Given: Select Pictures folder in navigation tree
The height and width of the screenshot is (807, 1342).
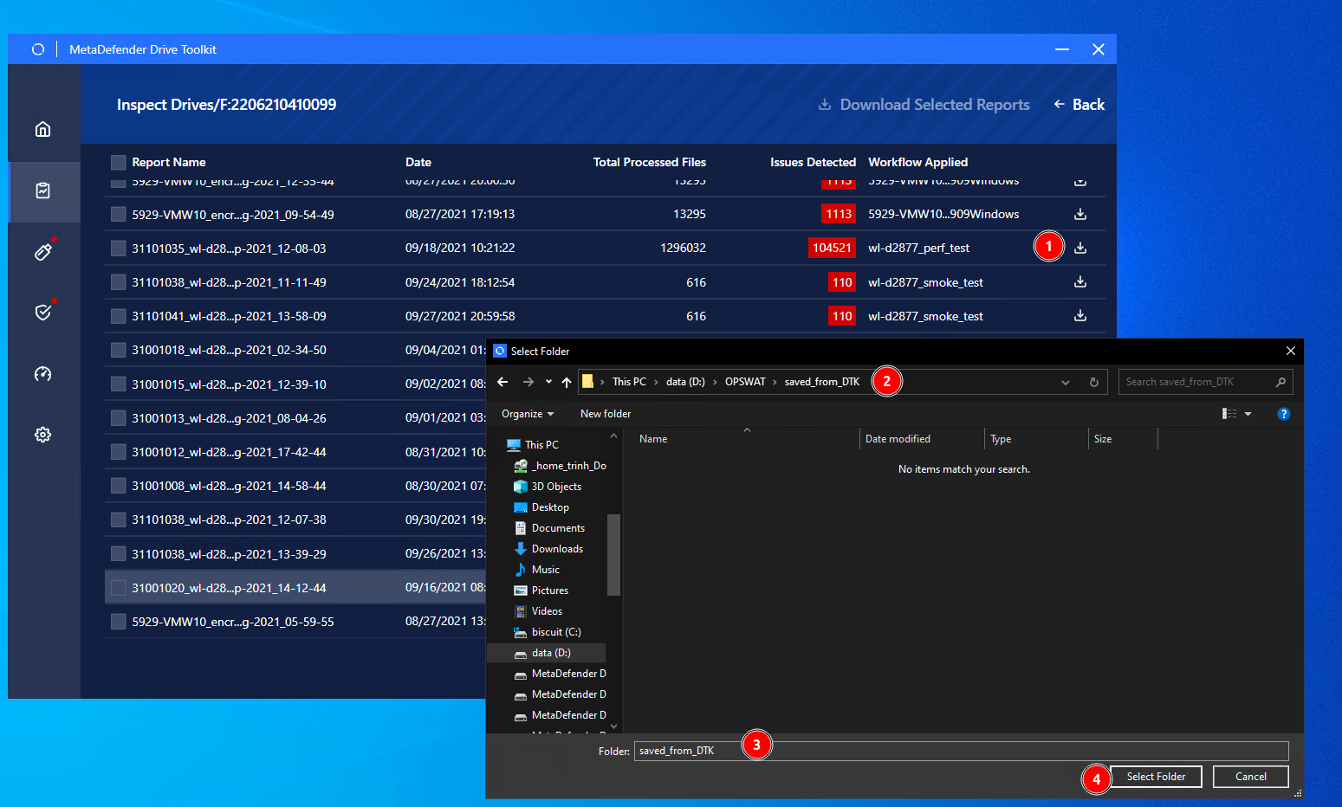Looking at the screenshot, I should [549, 591].
